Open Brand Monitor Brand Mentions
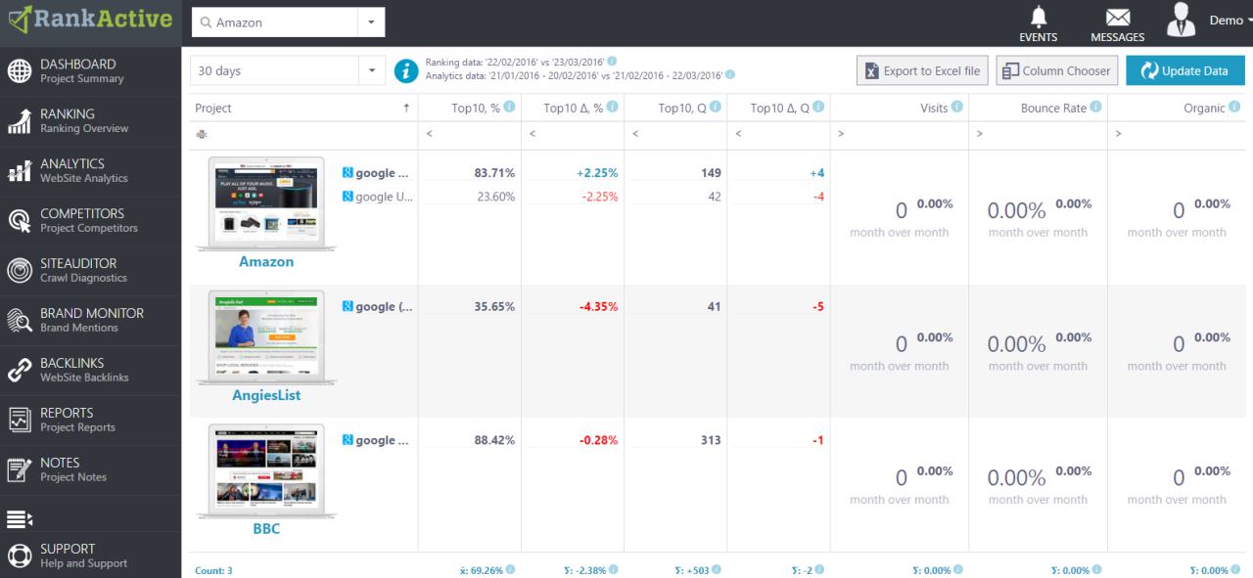Screen dimensions: 1253x578 pyautogui.click(x=90, y=321)
